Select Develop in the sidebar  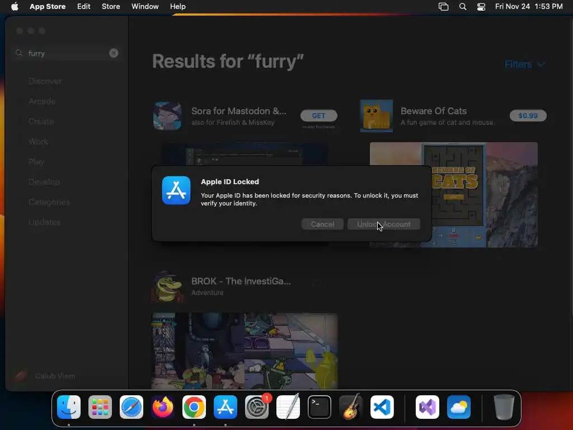(x=44, y=182)
